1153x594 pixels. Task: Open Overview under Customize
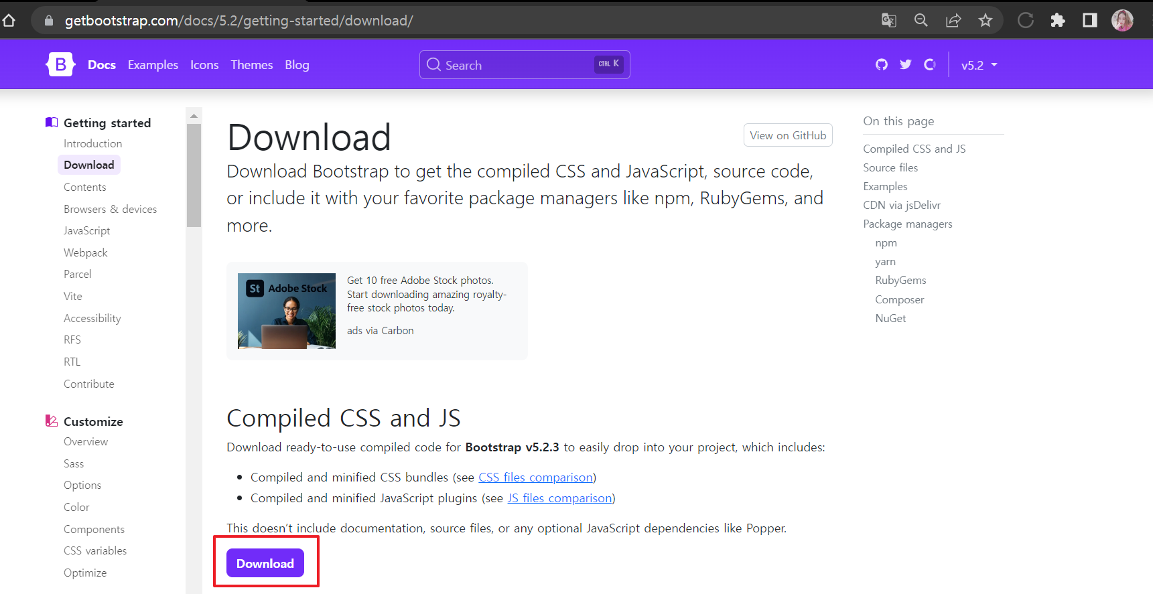[x=85, y=441]
